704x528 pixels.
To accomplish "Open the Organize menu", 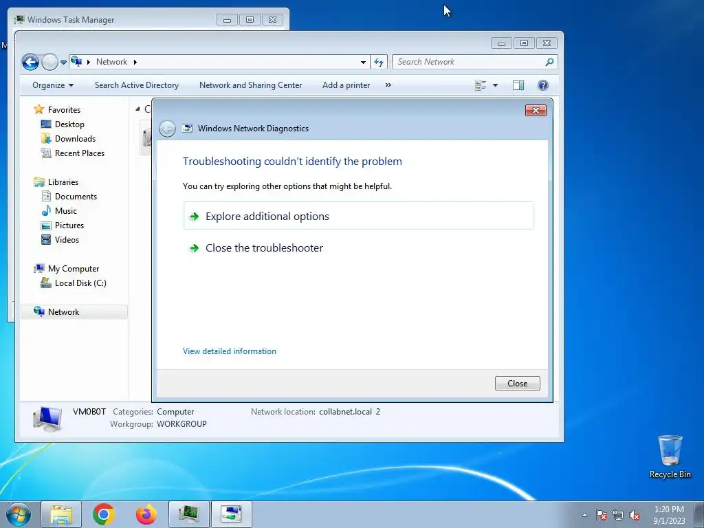I will [53, 85].
